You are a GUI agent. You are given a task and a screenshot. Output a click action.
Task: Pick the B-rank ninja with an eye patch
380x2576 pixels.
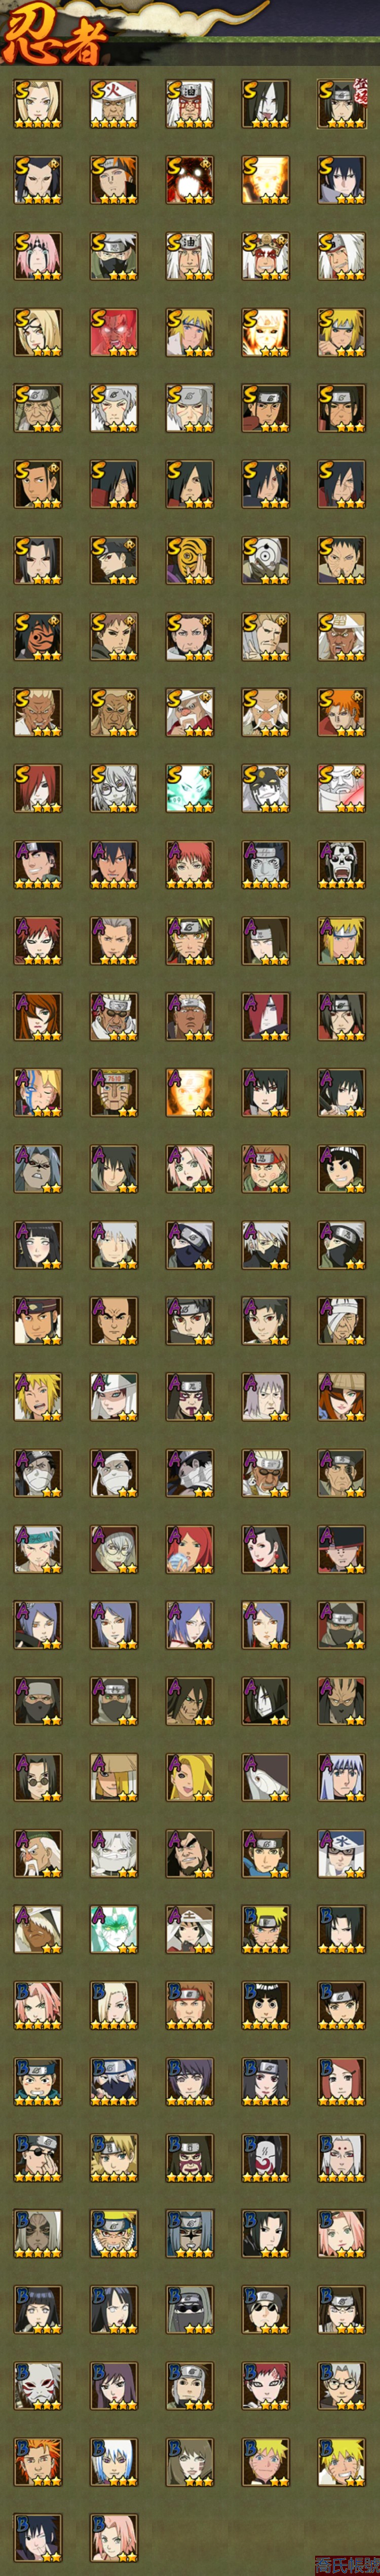pyautogui.click(x=38, y=2156)
